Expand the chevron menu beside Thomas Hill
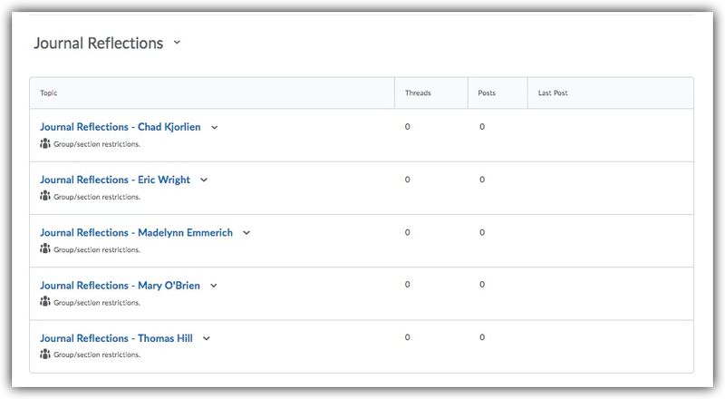The width and height of the screenshot is (725, 399). 207,339
